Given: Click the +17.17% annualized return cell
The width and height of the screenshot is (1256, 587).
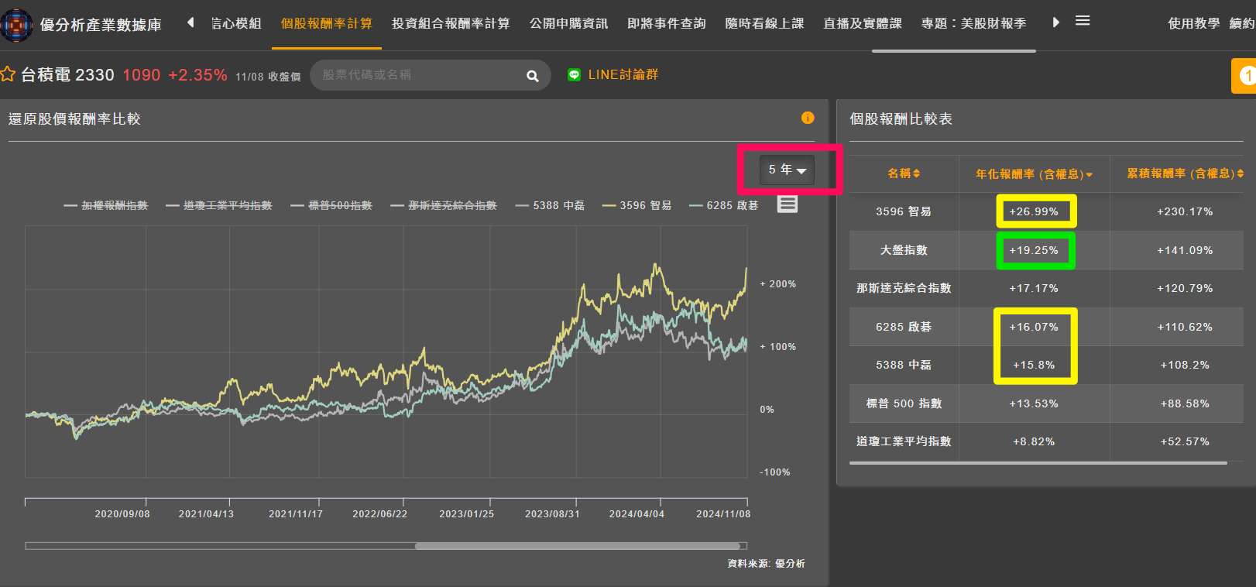Looking at the screenshot, I should pyautogui.click(x=1034, y=288).
